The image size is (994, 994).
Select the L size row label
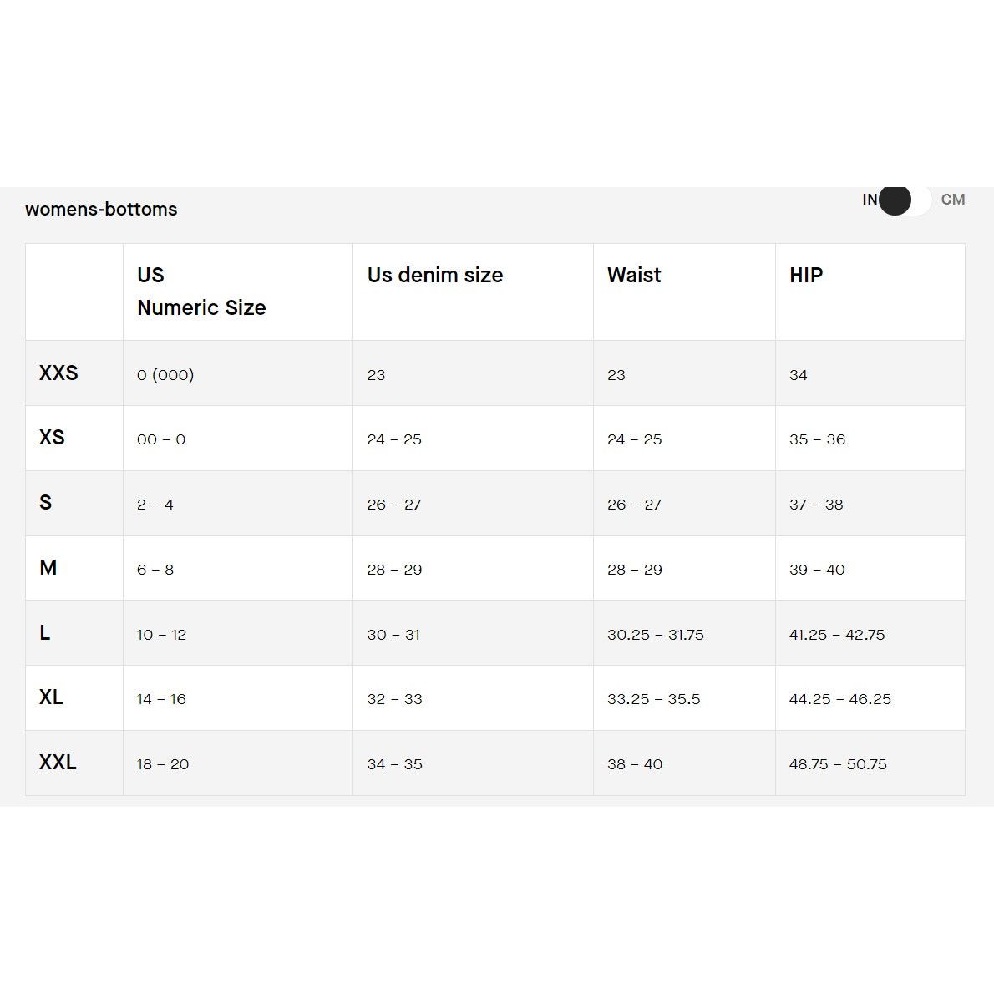click(44, 632)
